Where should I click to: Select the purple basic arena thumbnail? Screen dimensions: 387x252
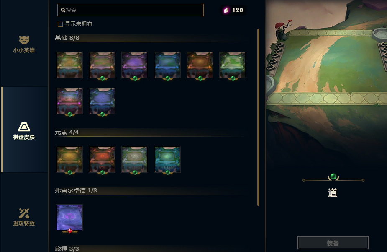[135, 65]
